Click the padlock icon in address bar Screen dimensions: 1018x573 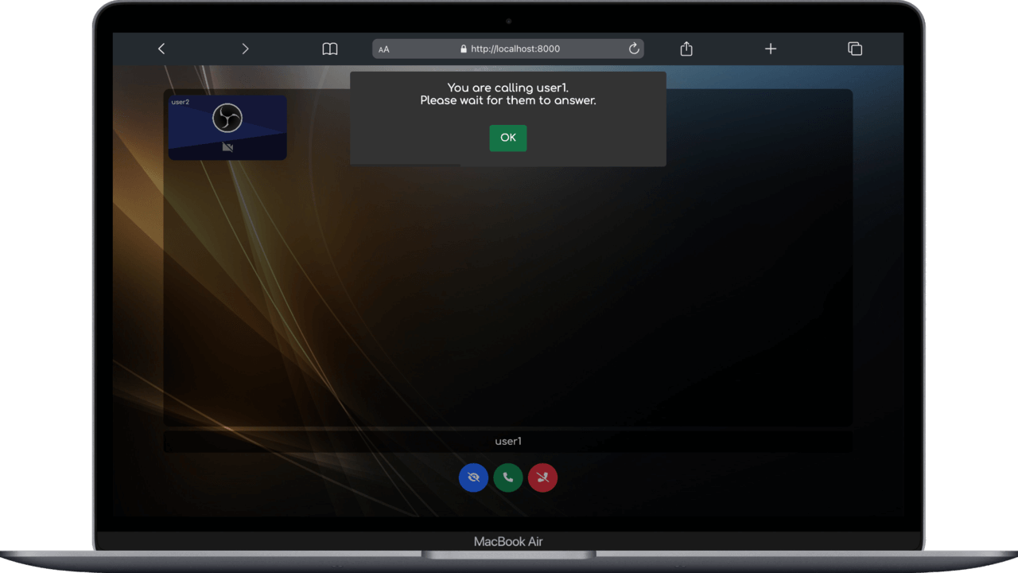464,49
